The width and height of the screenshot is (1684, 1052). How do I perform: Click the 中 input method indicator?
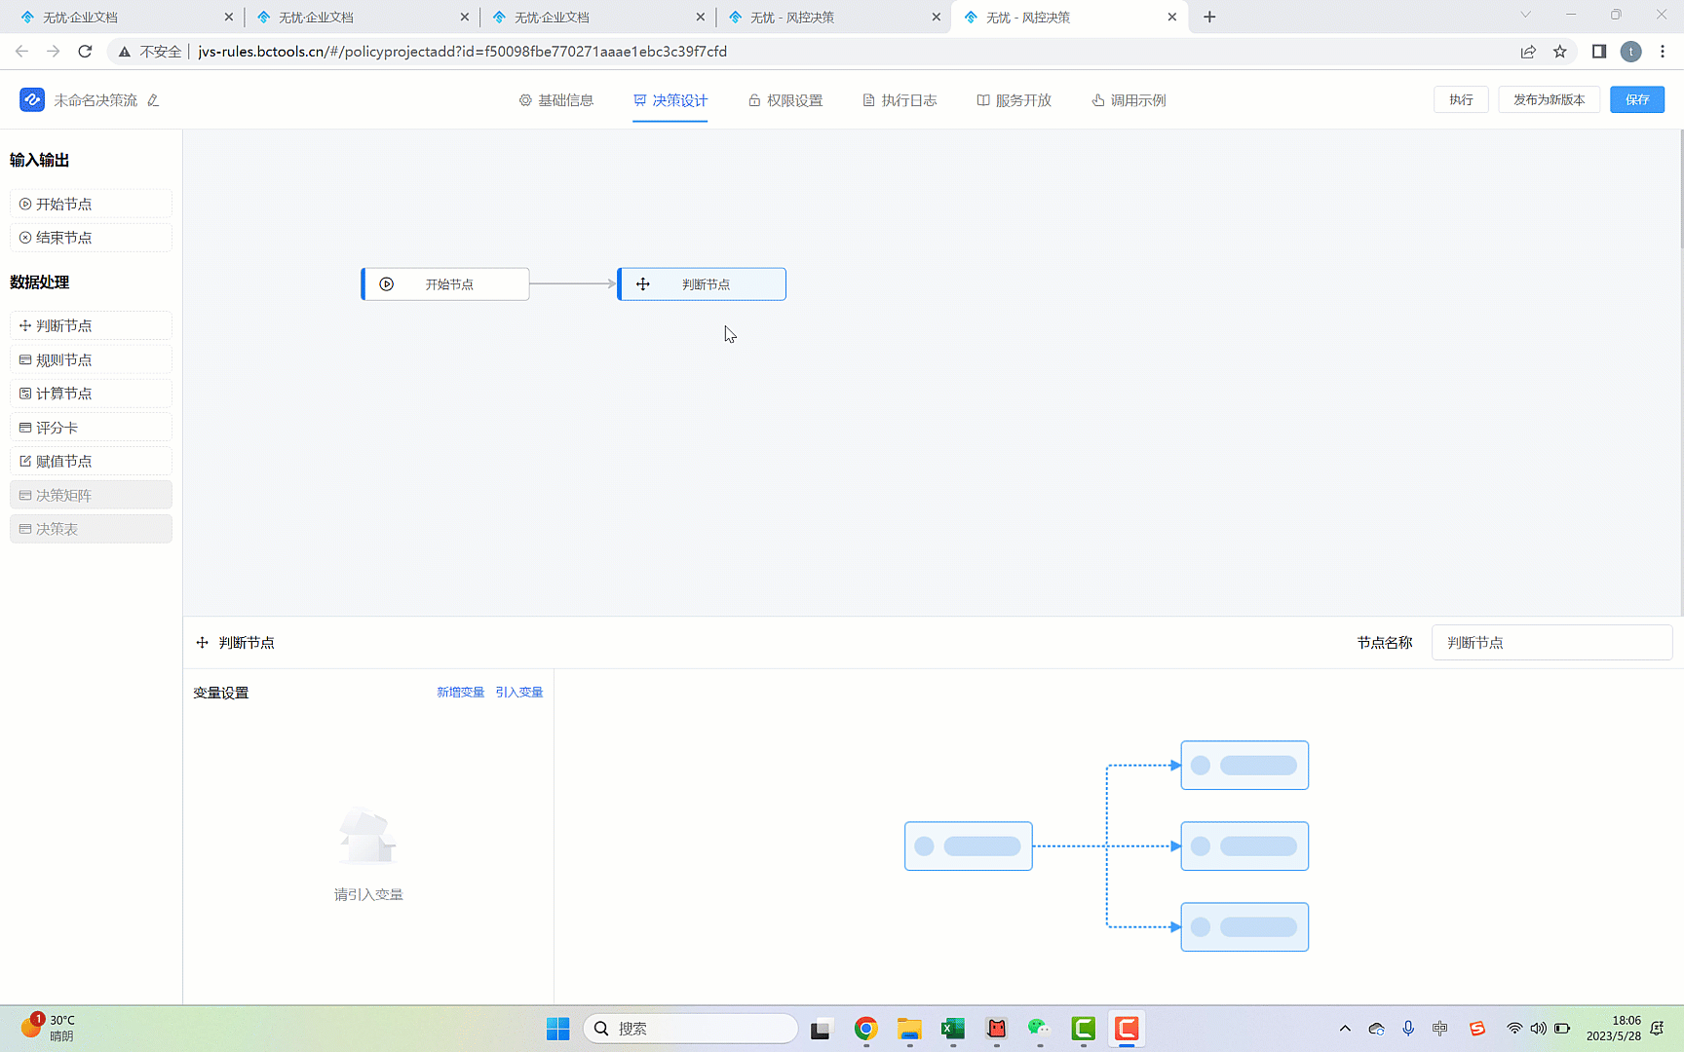tap(1440, 1029)
